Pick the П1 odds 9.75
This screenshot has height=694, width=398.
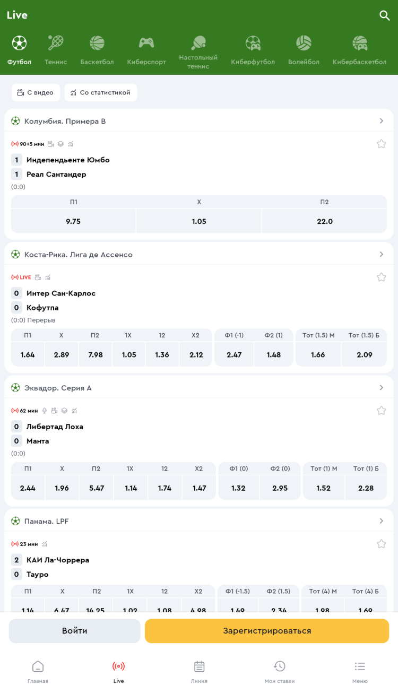coord(73,221)
